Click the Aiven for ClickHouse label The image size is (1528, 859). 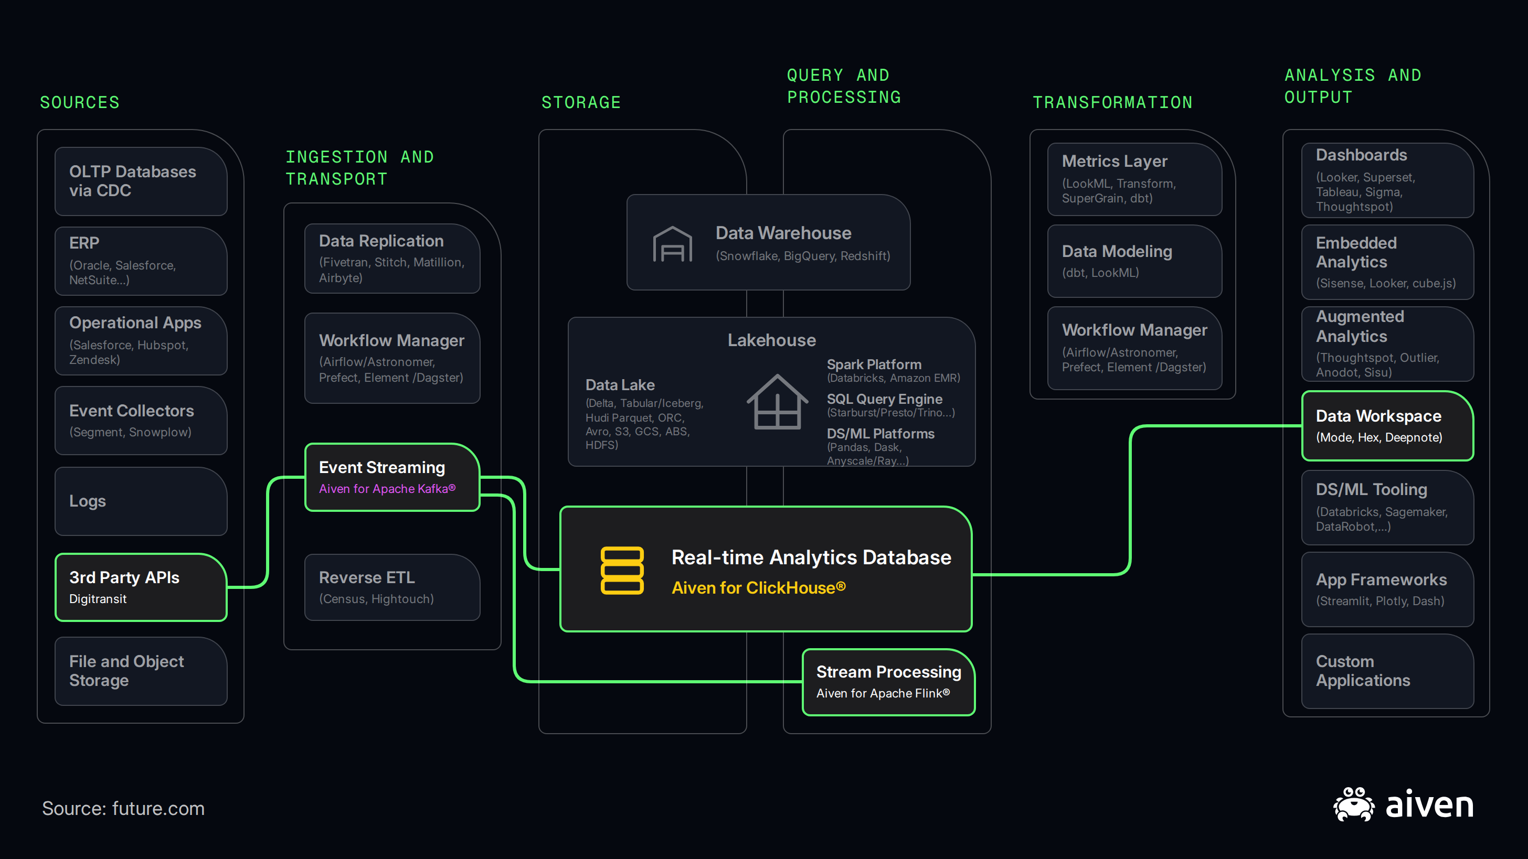[x=759, y=587]
